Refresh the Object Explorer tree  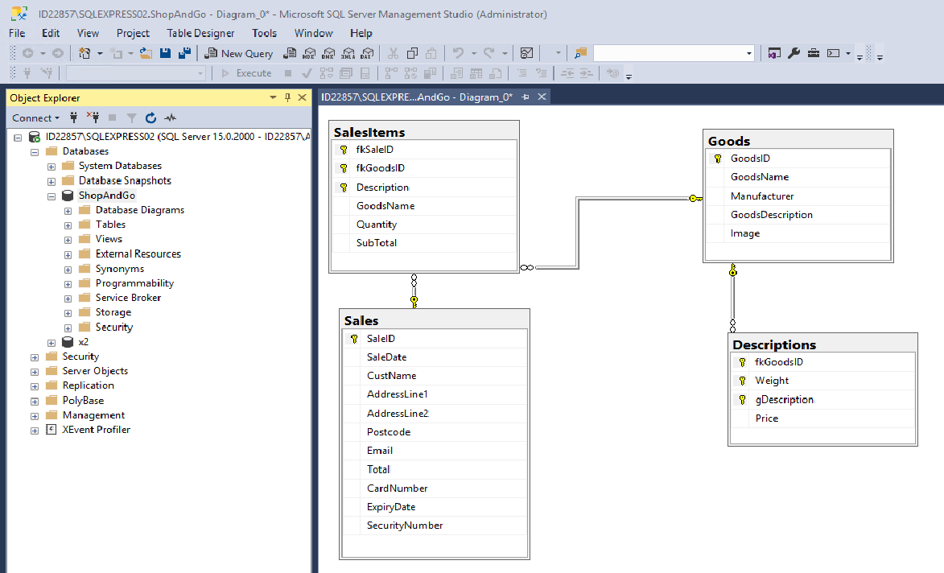click(x=151, y=117)
